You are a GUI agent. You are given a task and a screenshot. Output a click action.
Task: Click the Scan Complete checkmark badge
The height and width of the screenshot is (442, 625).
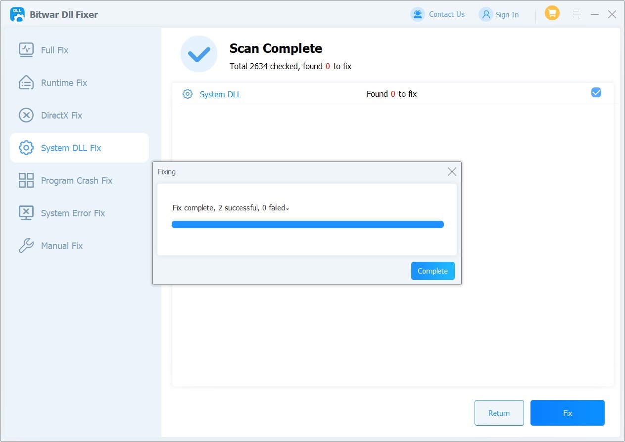(199, 54)
